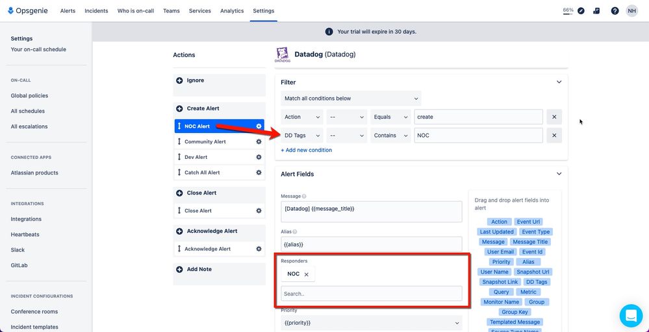Open the compass quick-start icon
Screen dimensions: 649x332
[581, 11]
